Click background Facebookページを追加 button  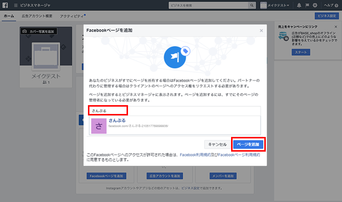(107, 176)
